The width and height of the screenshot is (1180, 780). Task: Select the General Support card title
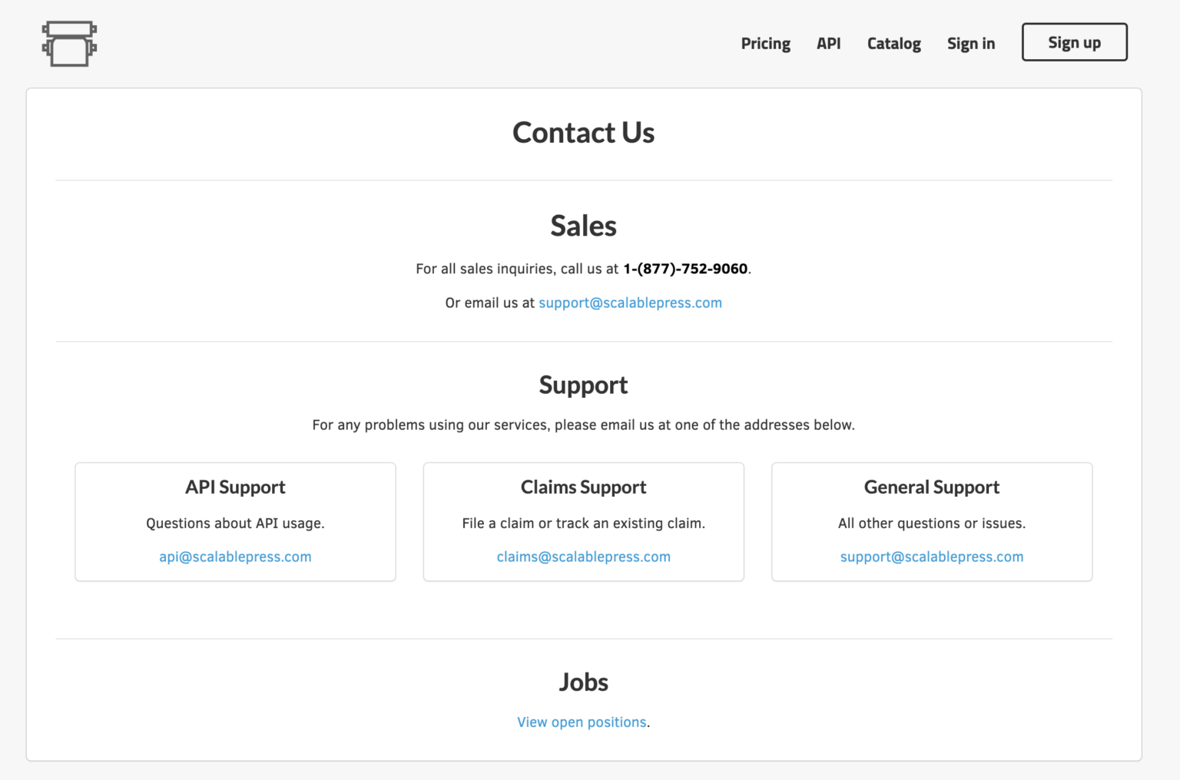[931, 487]
